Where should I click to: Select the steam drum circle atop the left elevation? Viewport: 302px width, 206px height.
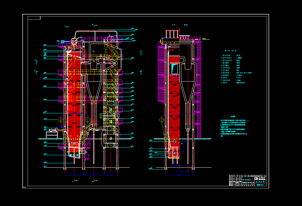tap(74, 41)
